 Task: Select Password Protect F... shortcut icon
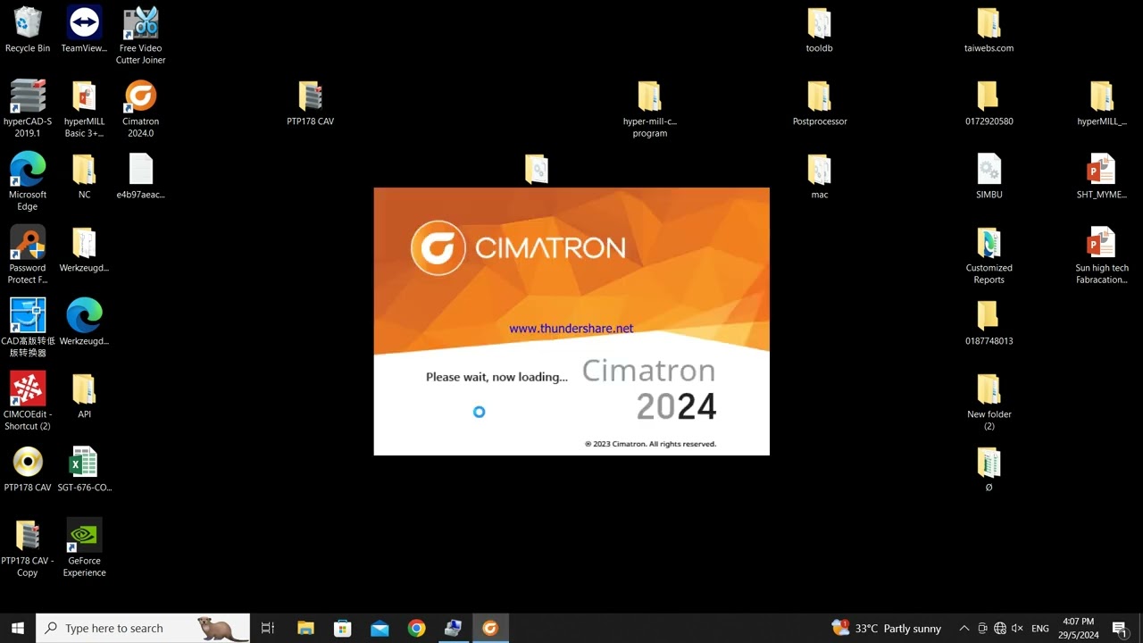click(28, 255)
